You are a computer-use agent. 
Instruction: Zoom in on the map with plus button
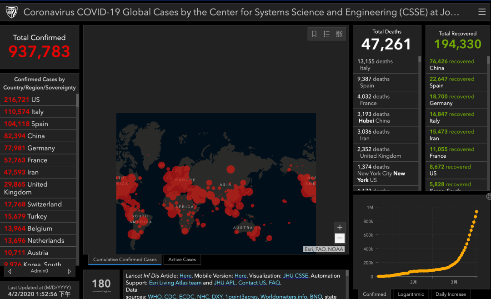pyautogui.click(x=340, y=227)
